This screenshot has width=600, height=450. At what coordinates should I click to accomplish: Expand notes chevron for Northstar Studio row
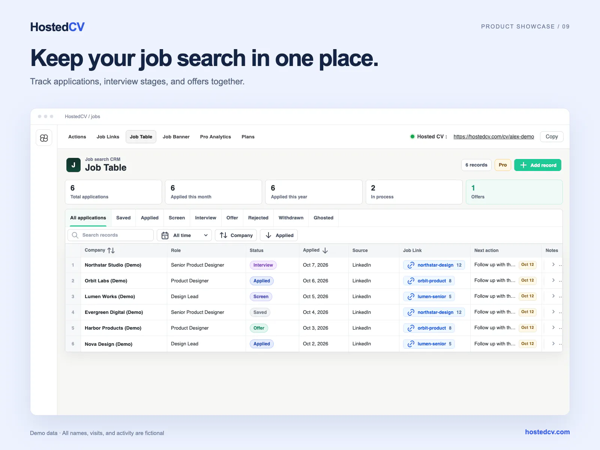(553, 265)
